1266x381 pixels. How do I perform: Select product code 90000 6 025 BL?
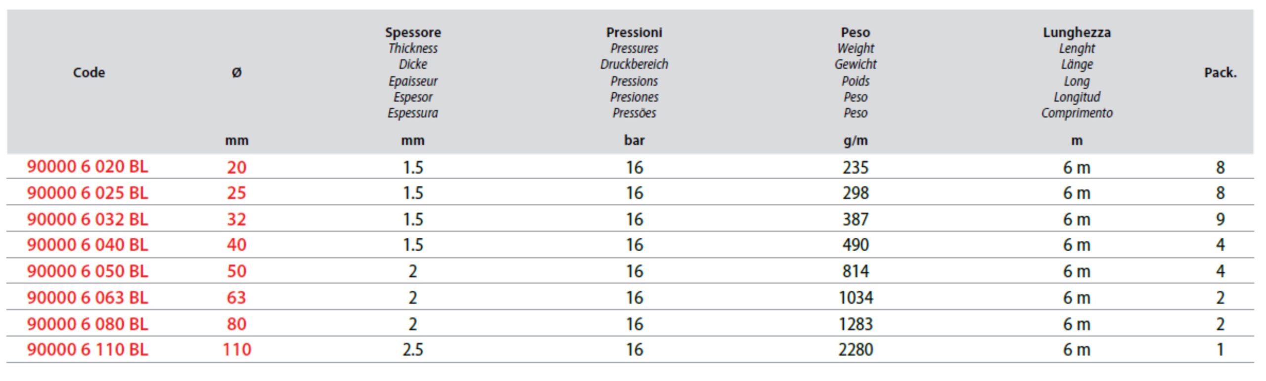point(88,192)
